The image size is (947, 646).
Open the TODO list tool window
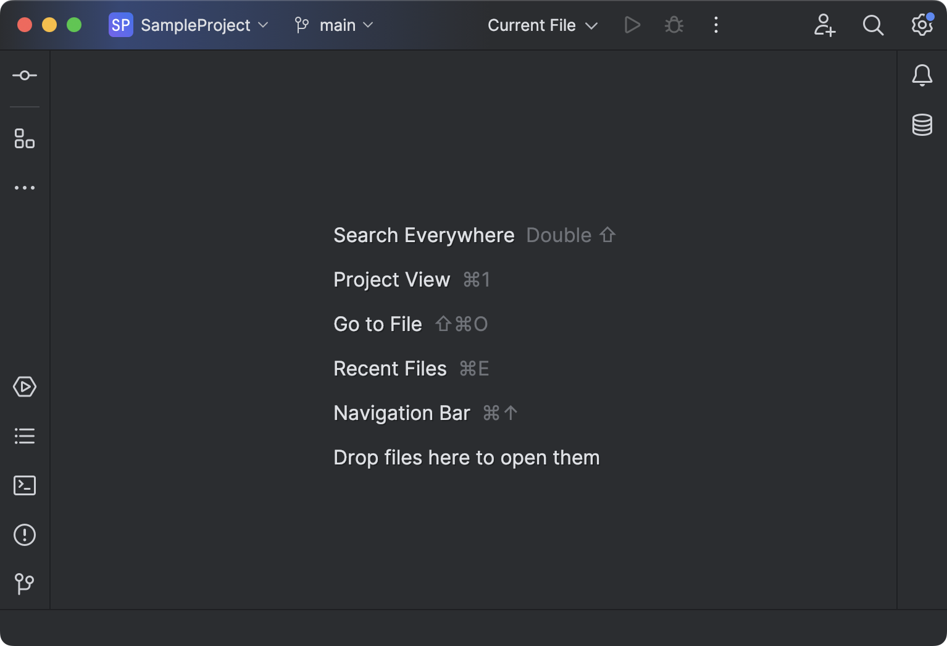click(25, 436)
